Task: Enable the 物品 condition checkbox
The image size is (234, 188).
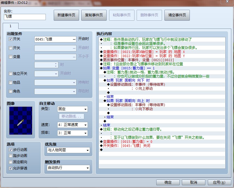Action: [10, 82]
